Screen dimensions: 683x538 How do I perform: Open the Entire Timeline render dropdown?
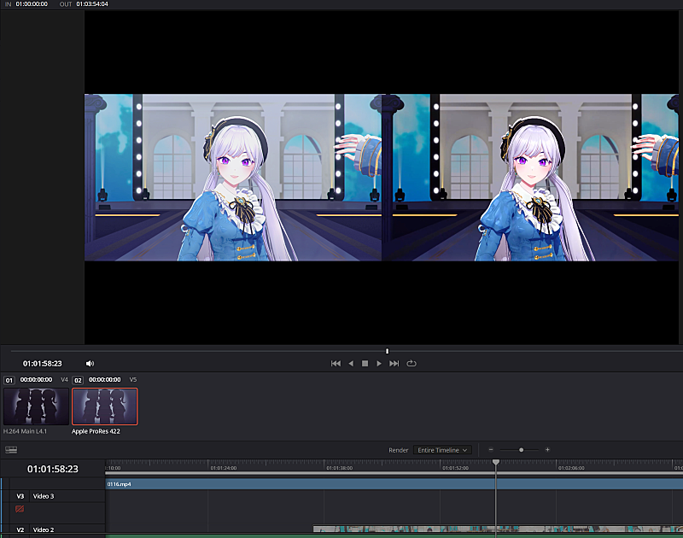point(442,450)
